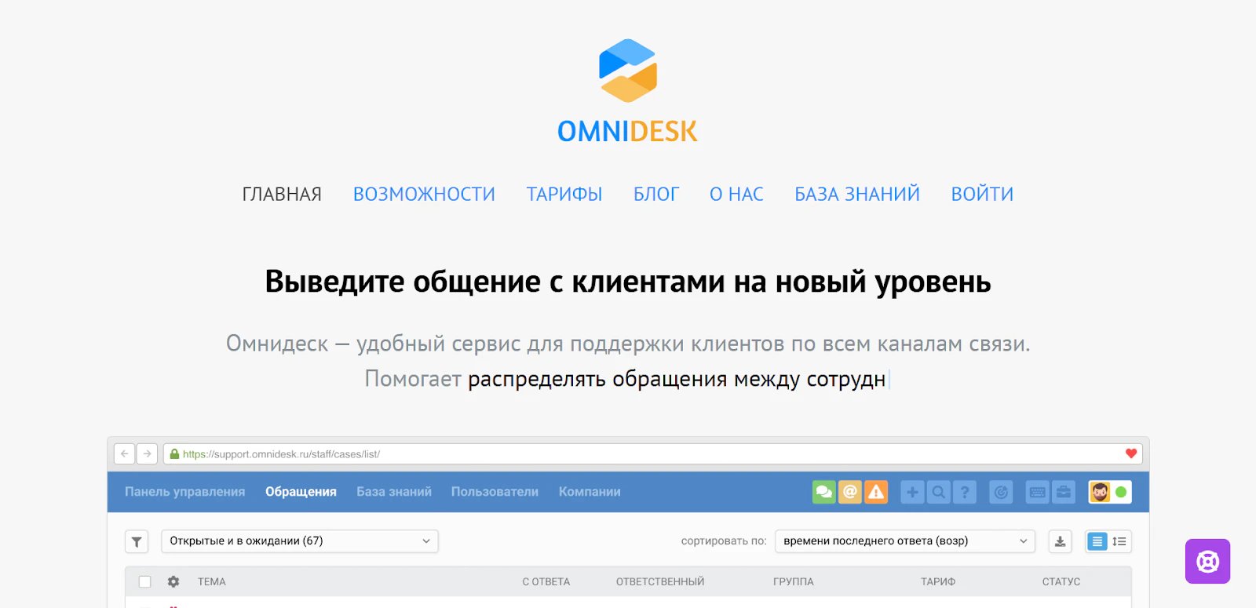Viewport: 1256px width, 608px height.
Task: Click the download export icon
Action: pyautogui.click(x=1060, y=541)
